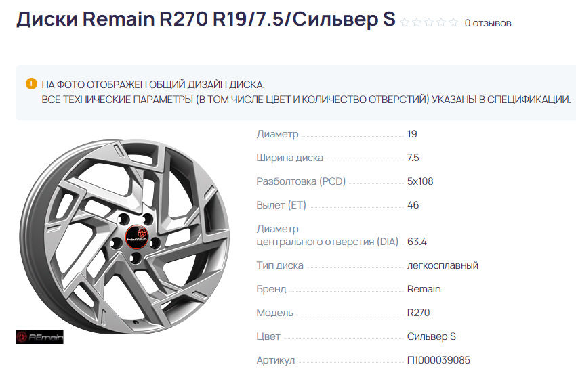576x373 pixels.
Task: Click the first rating star
Action: 405,23
